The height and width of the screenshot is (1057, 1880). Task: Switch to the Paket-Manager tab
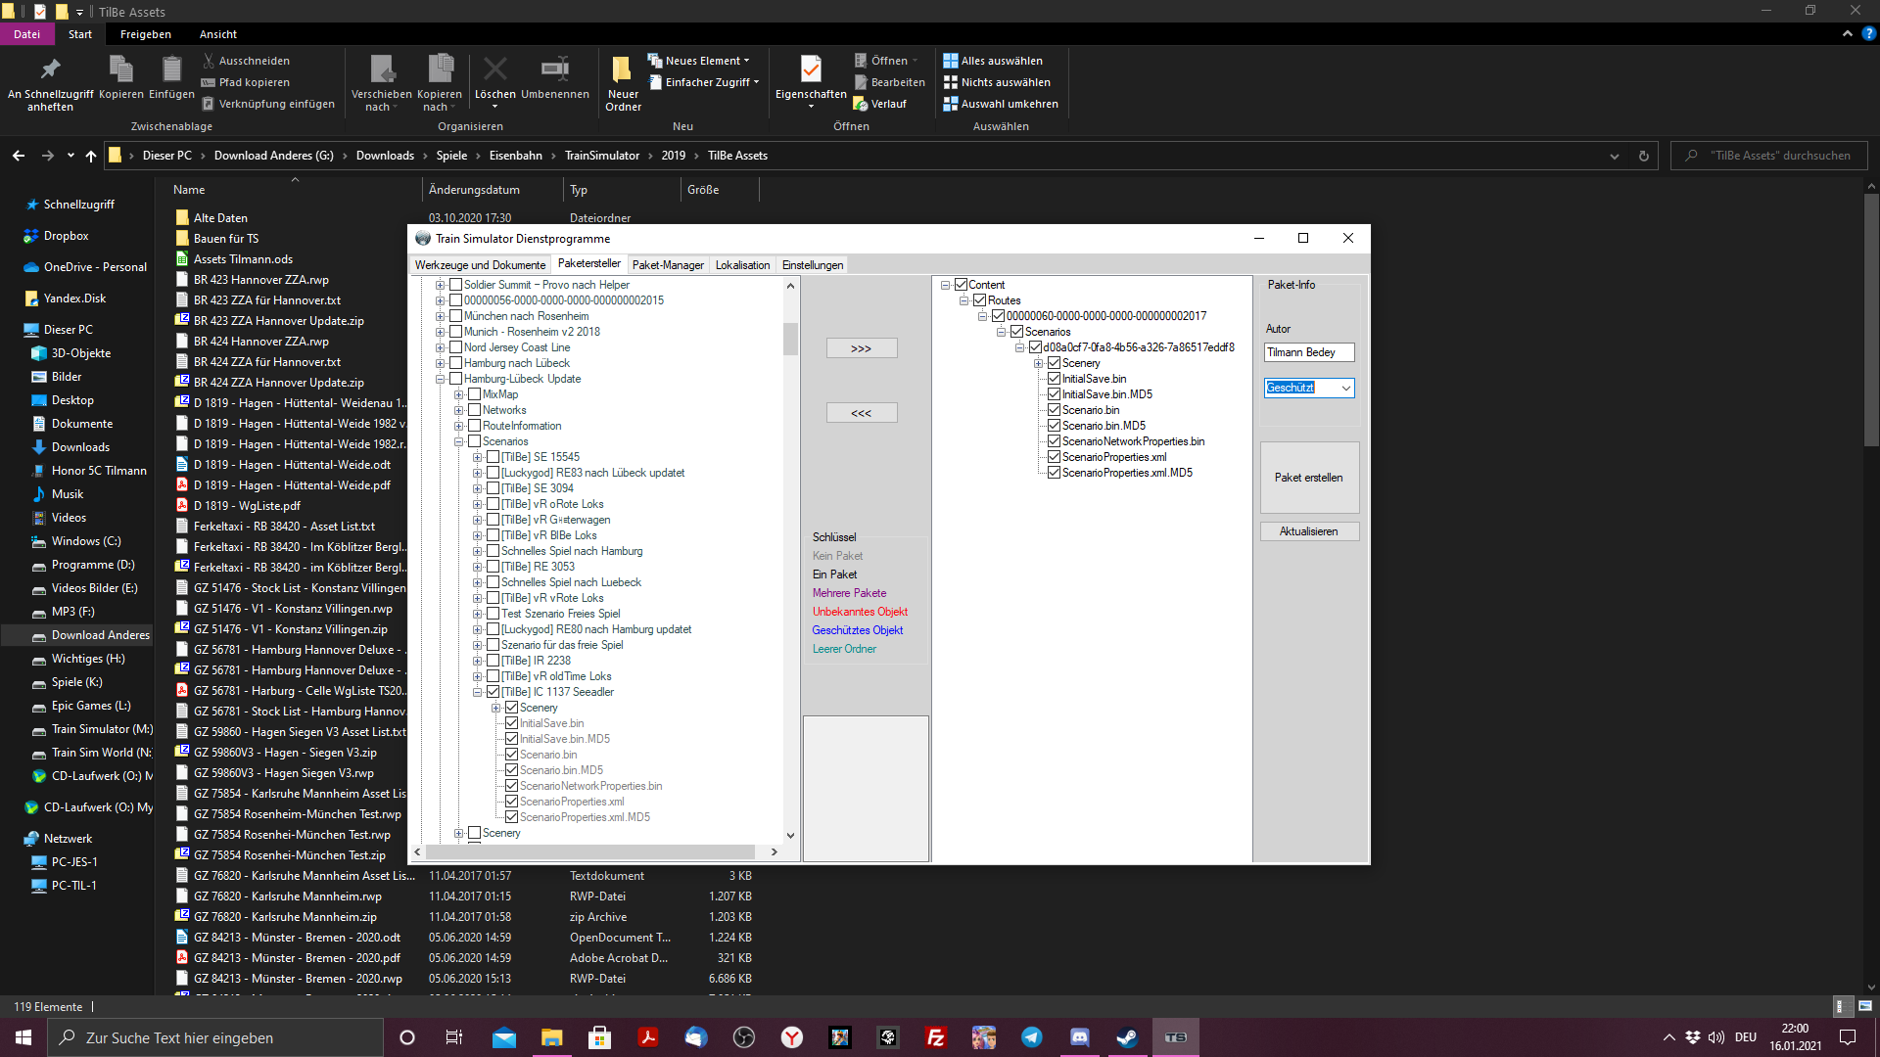[667, 265]
